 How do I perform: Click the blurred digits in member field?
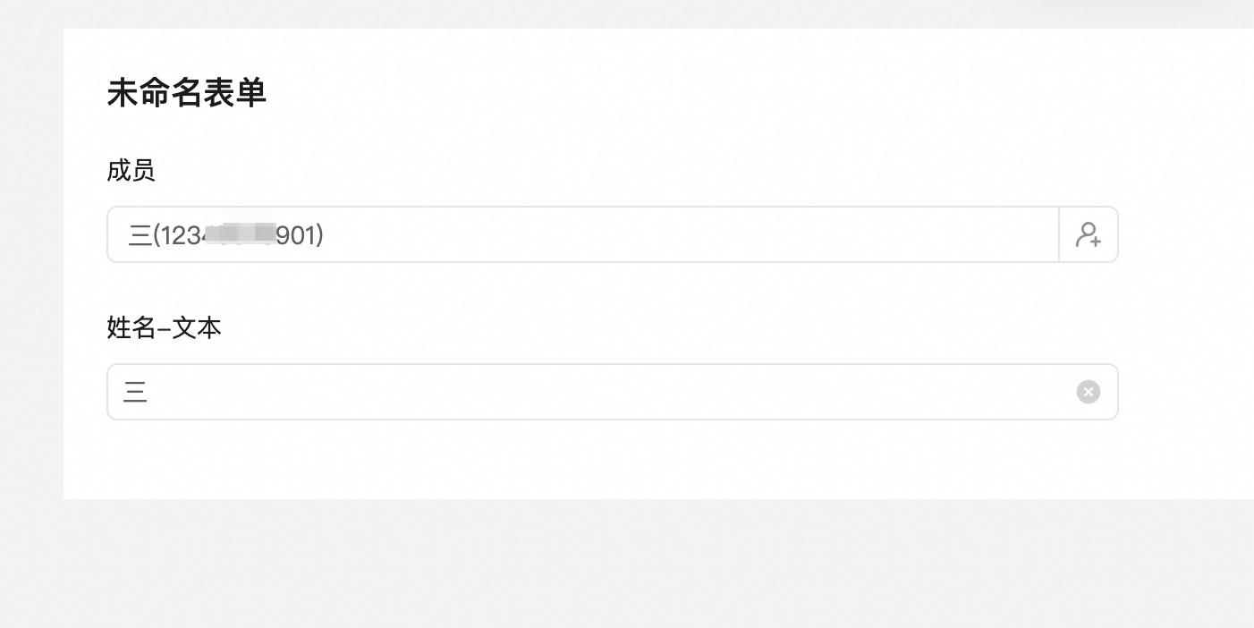click(x=240, y=234)
